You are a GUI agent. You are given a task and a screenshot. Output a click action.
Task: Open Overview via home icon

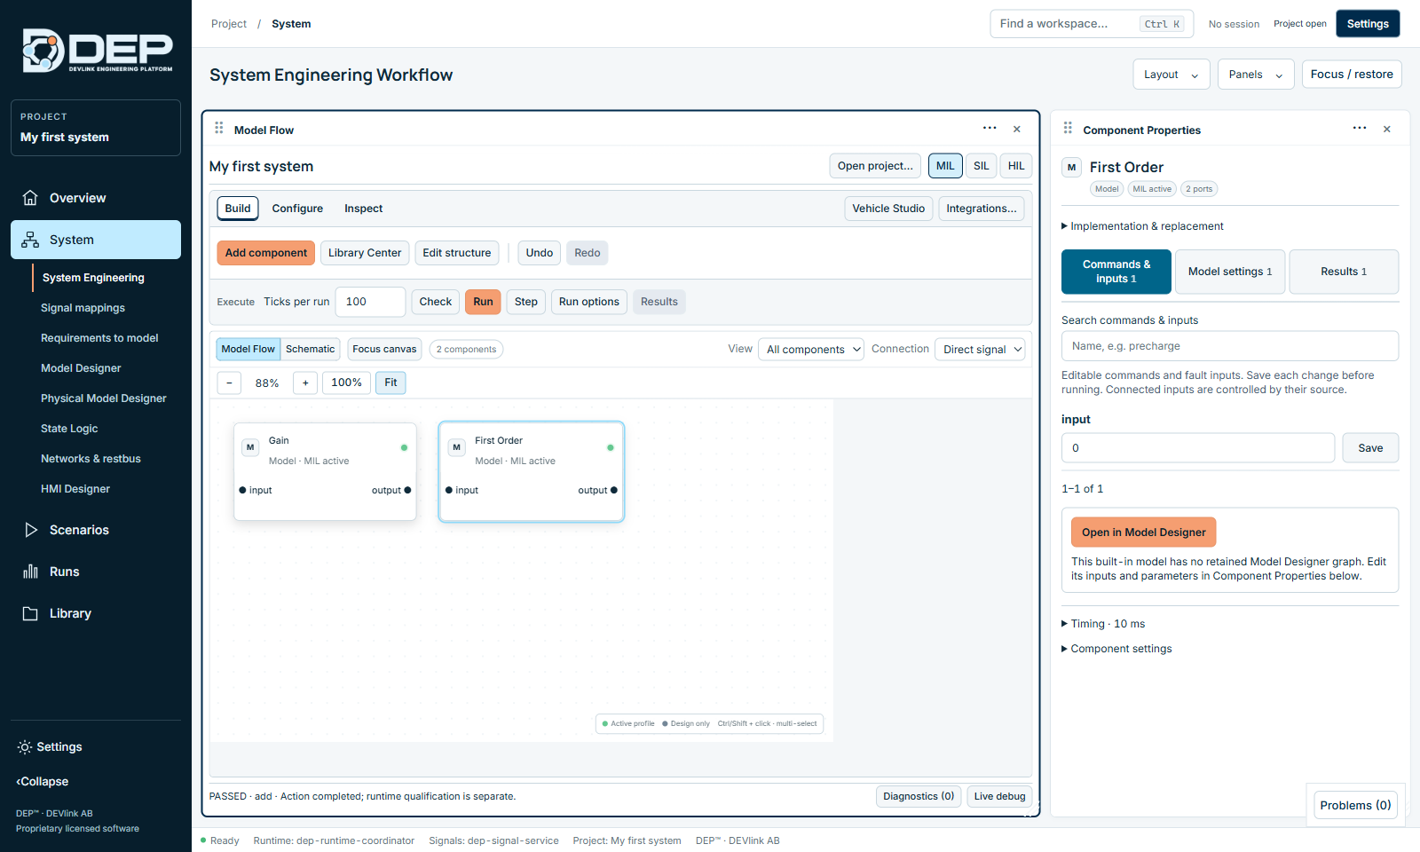click(30, 198)
